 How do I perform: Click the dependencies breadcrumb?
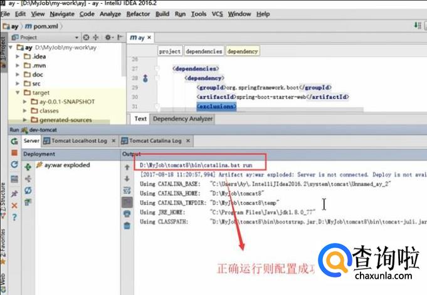click(x=204, y=51)
